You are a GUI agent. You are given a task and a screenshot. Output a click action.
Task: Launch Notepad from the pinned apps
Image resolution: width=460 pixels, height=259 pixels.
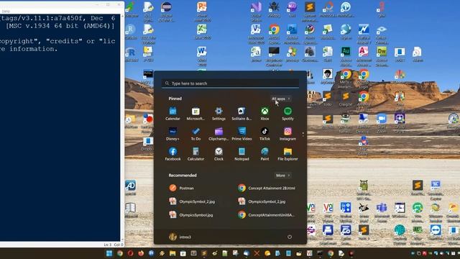coord(241,154)
